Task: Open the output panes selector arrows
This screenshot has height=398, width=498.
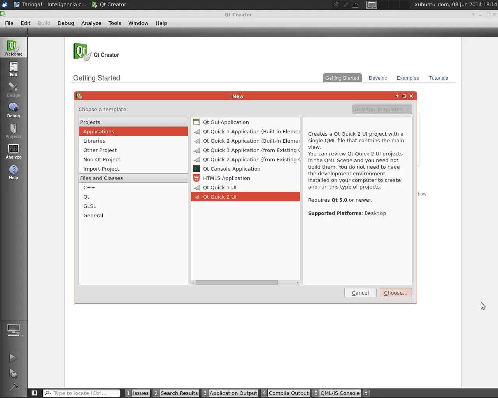Action: coord(366,393)
